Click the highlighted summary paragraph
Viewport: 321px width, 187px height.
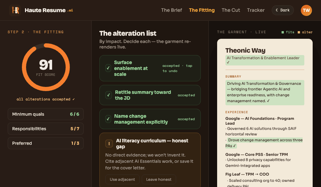click(265, 92)
